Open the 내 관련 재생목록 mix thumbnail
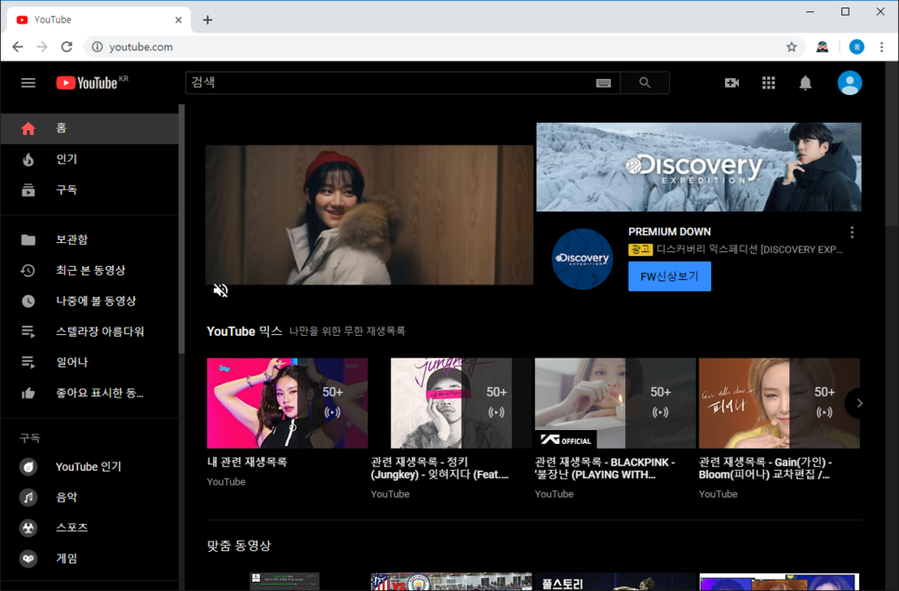This screenshot has width=899, height=591. coord(288,403)
